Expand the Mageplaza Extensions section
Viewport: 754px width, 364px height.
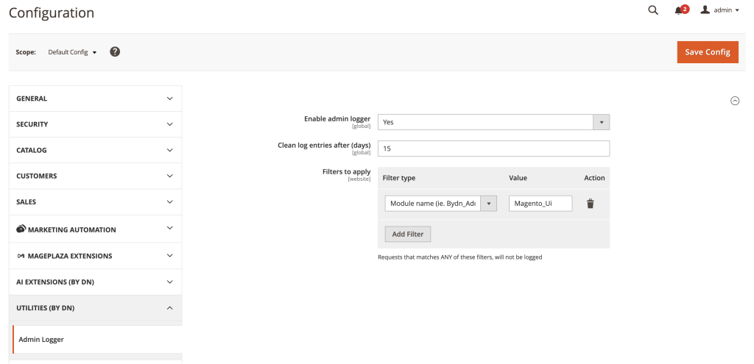[95, 256]
